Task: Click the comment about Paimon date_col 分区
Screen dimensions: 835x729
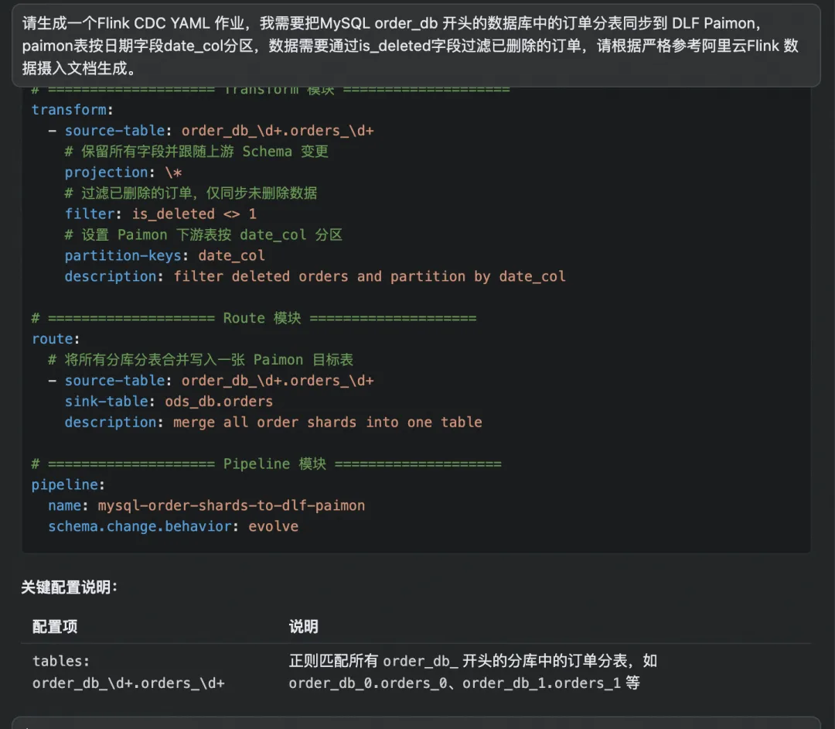Action: 203,234
